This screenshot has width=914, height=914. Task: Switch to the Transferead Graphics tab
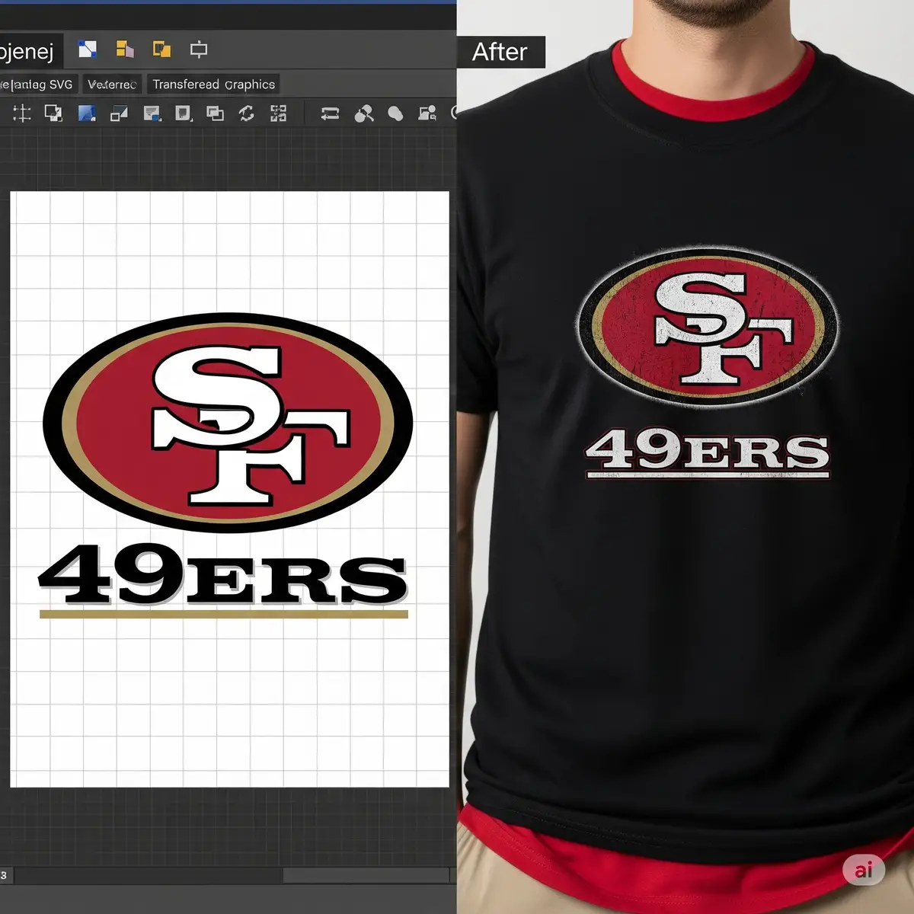pos(213,84)
